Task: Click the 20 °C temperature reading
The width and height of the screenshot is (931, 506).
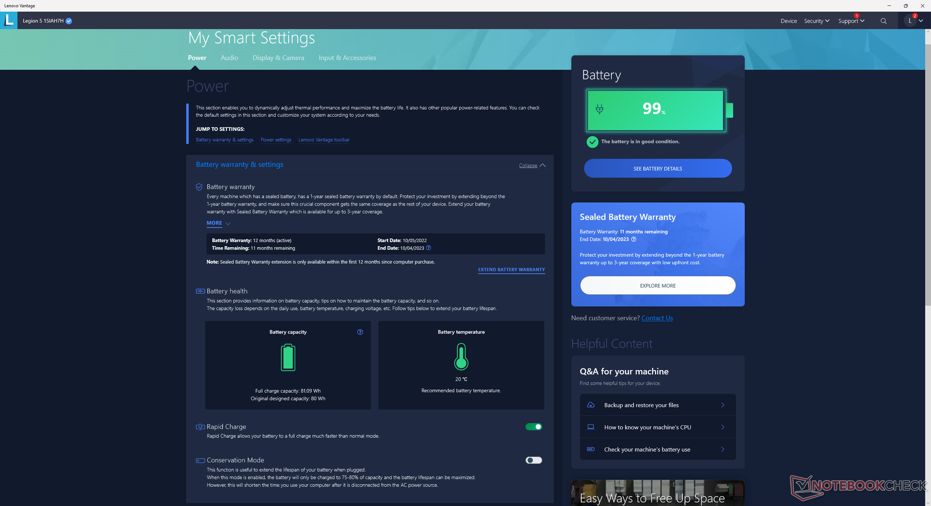Action: [461, 379]
